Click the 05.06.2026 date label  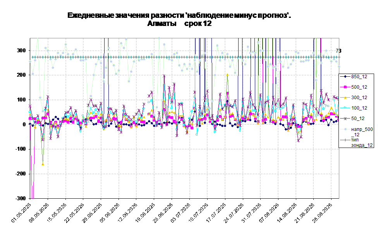pyautogui.click(x=110, y=213)
